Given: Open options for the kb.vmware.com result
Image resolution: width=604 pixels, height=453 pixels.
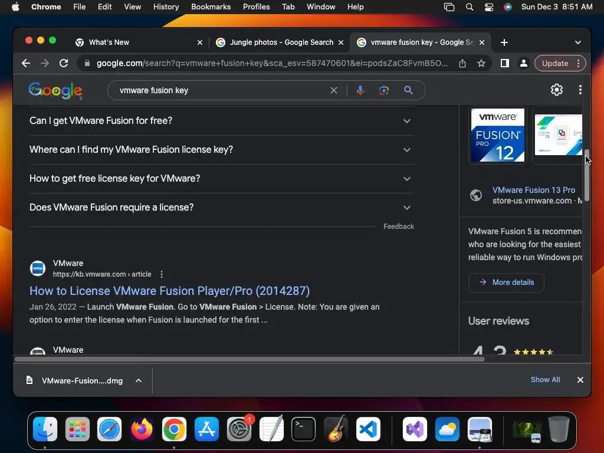Looking at the screenshot, I should [162, 274].
